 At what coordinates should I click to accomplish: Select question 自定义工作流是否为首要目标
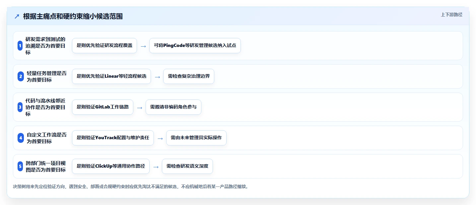point(46,138)
